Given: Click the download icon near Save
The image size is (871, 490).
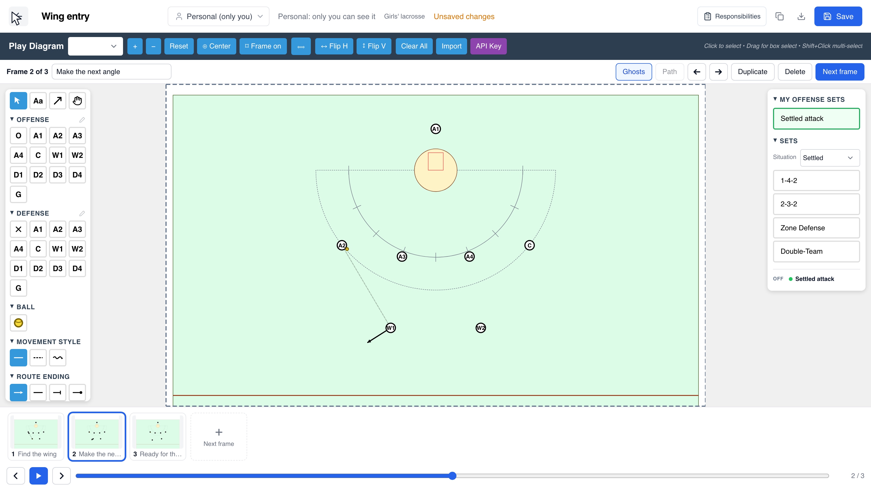Looking at the screenshot, I should point(801,16).
